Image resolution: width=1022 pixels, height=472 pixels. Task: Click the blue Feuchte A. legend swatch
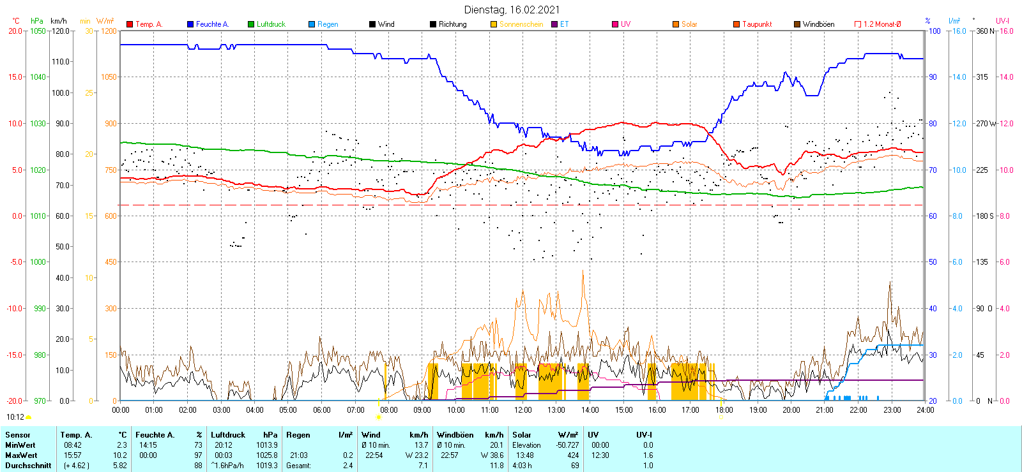point(190,24)
